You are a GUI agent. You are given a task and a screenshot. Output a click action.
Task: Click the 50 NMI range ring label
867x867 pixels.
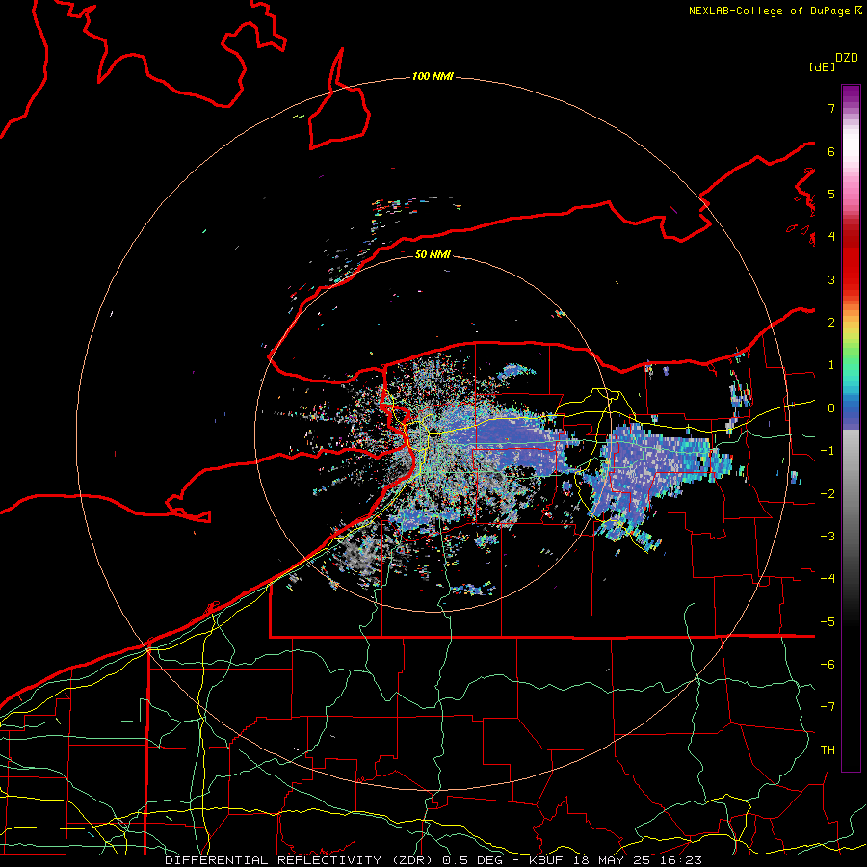[433, 254]
